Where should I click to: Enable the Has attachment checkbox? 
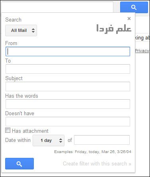click(8, 130)
